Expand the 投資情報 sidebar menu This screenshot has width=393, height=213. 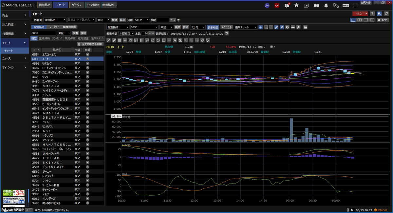(15, 33)
